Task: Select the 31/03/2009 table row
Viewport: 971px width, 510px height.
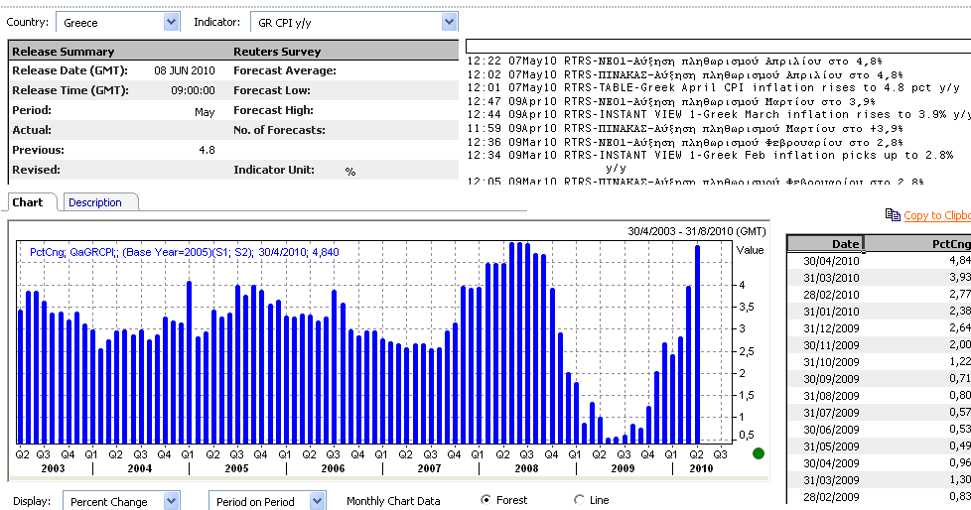Action: (x=879, y=479)
